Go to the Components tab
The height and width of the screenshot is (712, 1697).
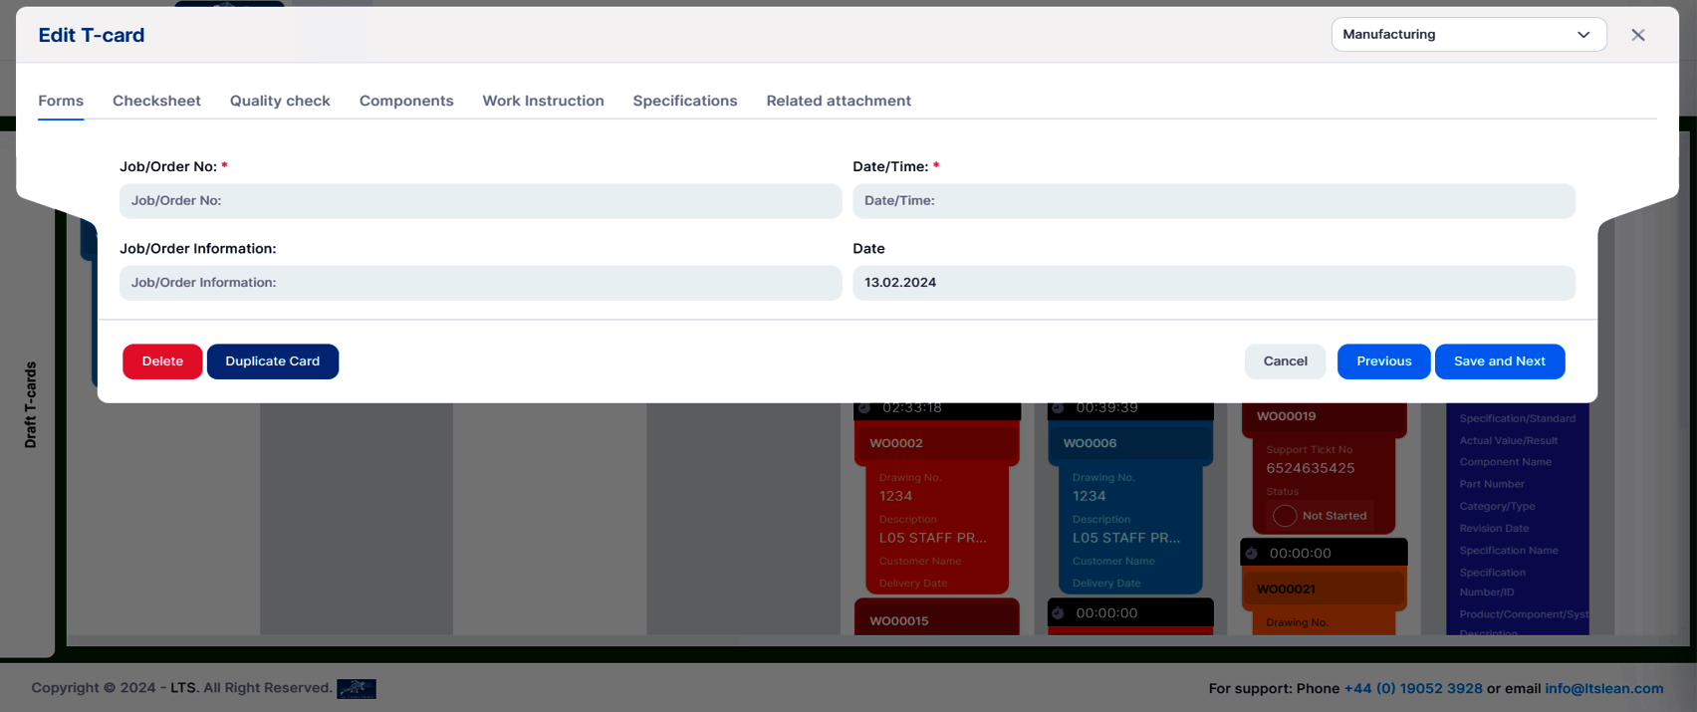[406, 101]
